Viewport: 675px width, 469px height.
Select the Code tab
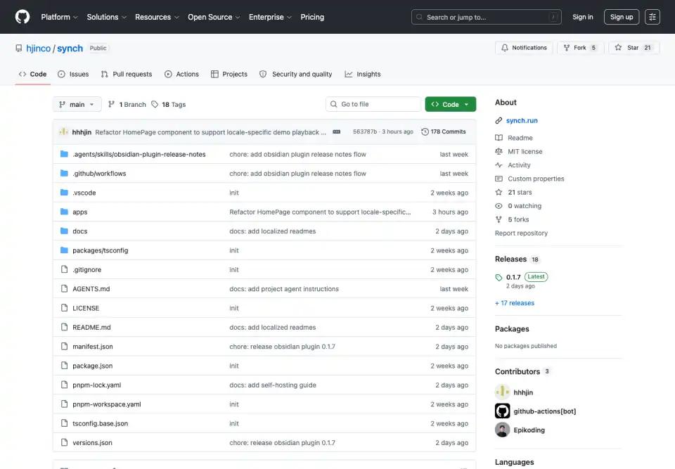tap(33, 74)
